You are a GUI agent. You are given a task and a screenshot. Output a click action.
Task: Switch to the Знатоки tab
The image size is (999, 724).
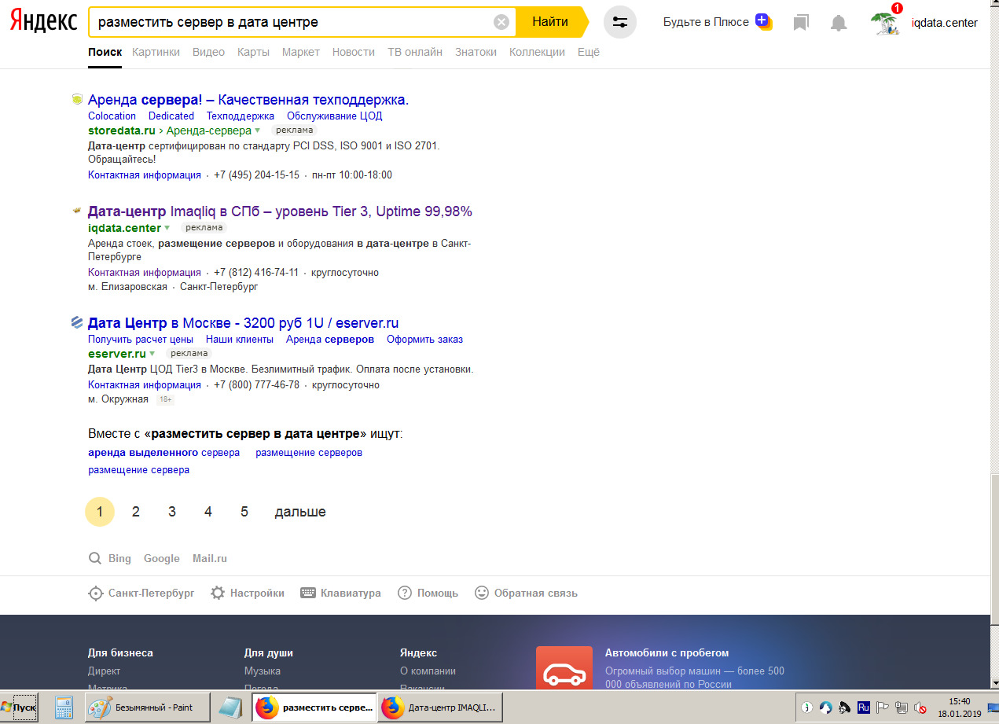pos(476,52)
